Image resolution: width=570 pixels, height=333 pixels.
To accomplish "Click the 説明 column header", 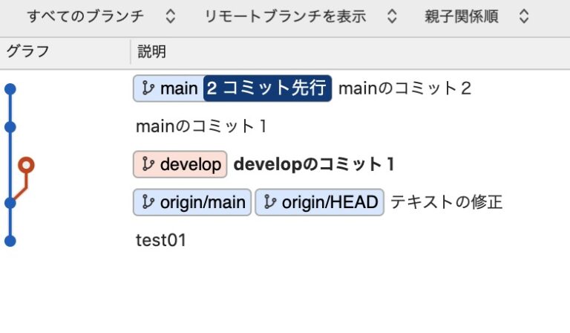I will pos(151,52).
